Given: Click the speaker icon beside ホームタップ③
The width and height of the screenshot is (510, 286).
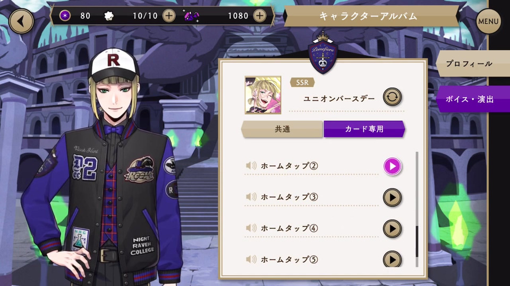Looking at the screenshot, I should pos(251,197).
